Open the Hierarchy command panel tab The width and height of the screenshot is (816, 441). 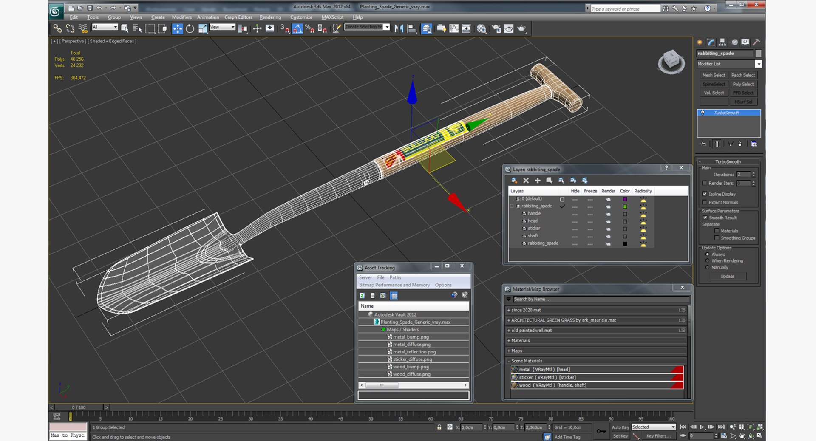tap(722, 42)
